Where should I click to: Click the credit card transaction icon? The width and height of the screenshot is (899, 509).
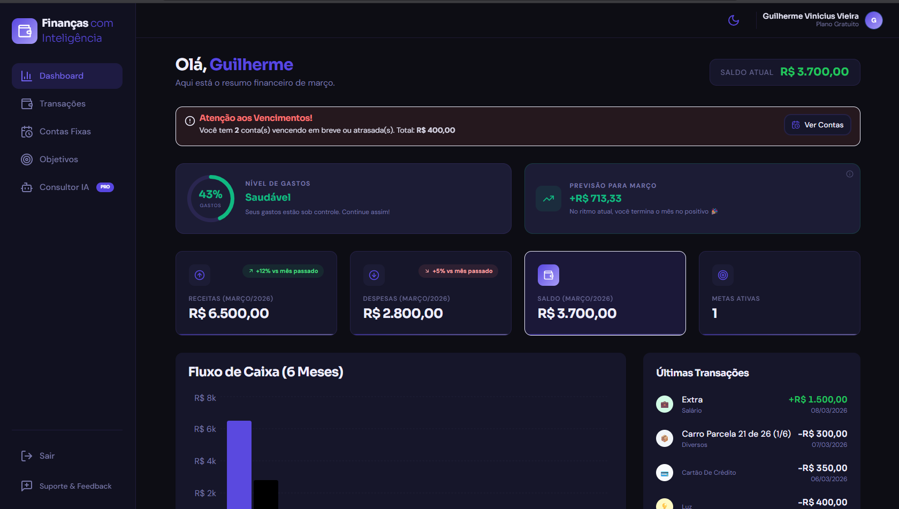664,472
